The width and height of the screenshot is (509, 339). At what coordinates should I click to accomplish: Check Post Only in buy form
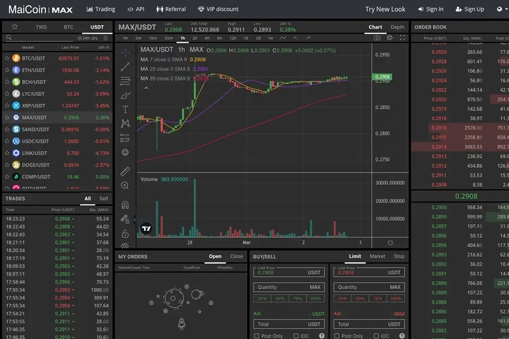256,336
